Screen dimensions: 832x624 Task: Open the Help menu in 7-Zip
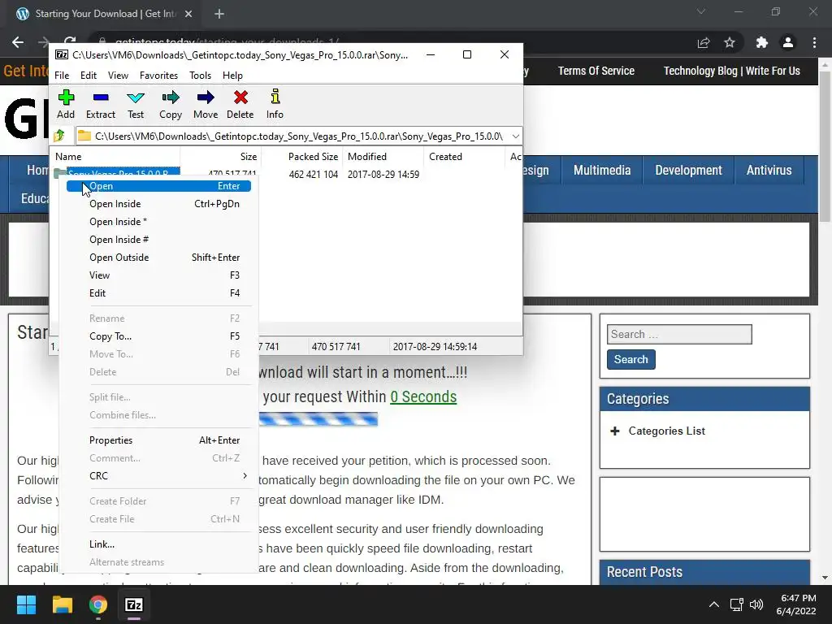[232, 76]
